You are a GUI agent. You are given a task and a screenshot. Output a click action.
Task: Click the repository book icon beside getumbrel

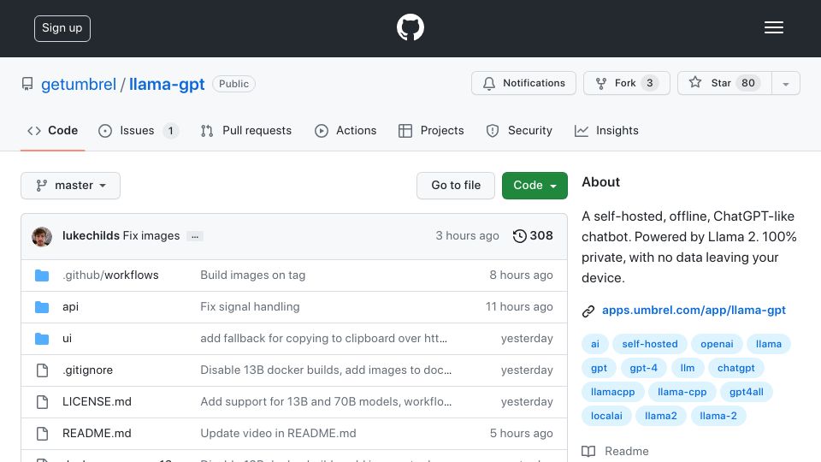pos(27,84)
